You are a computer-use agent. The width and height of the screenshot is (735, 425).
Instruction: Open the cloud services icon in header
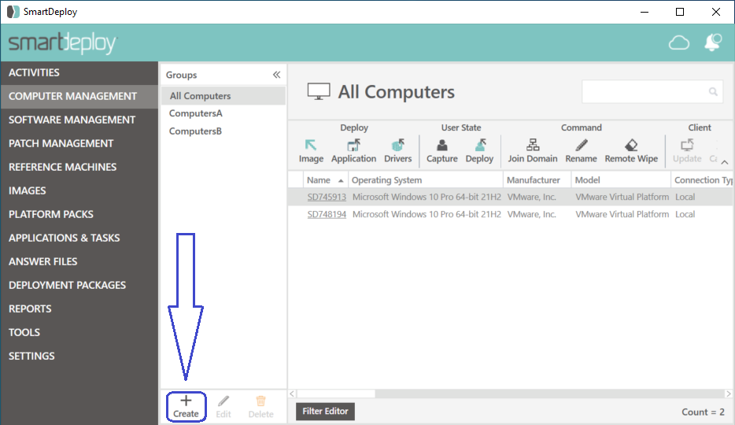[x=679, y=43]
